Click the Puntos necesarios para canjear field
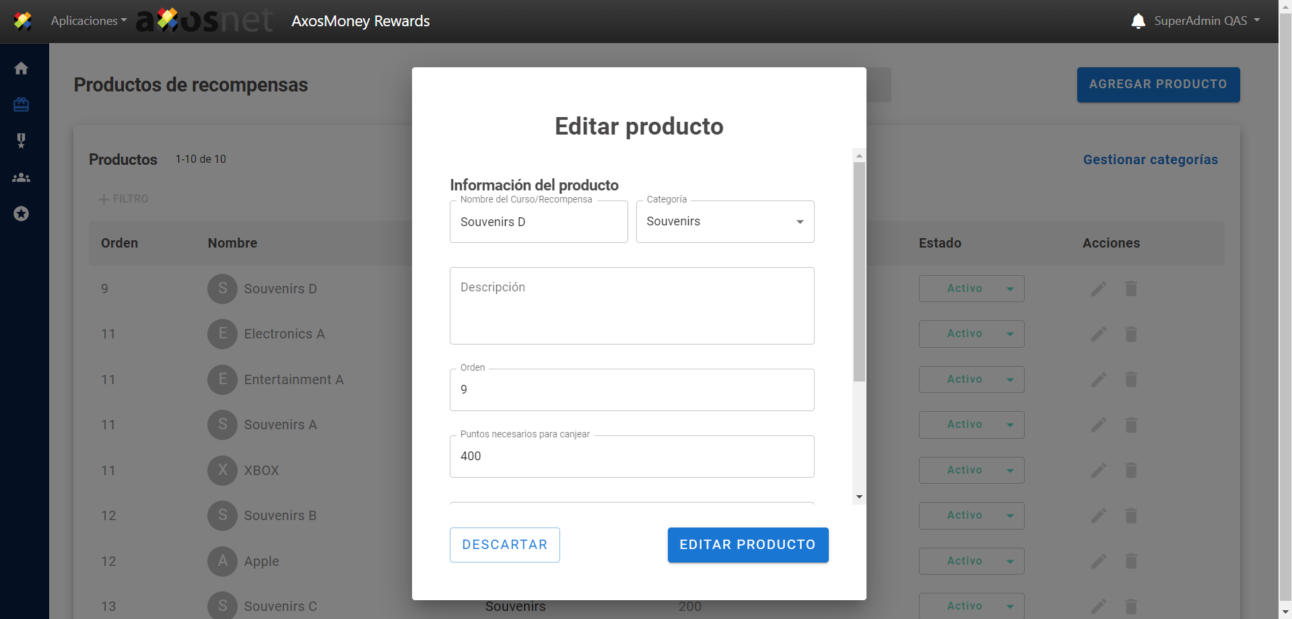 tap(632, 456)
